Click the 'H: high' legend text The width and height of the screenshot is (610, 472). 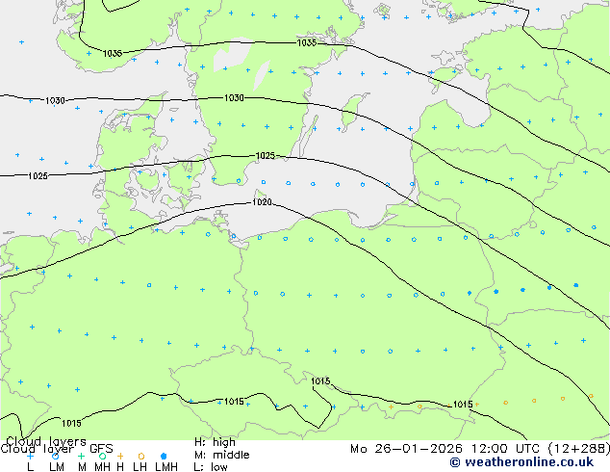[215, 442]
